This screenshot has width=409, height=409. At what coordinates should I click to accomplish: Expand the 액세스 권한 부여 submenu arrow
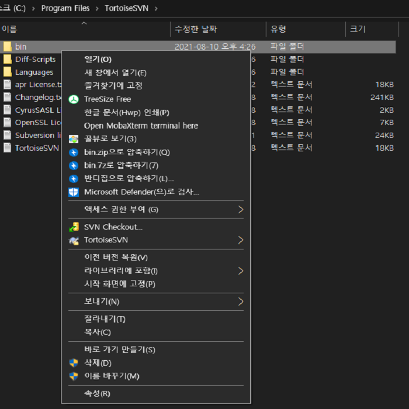click(241, 209)
